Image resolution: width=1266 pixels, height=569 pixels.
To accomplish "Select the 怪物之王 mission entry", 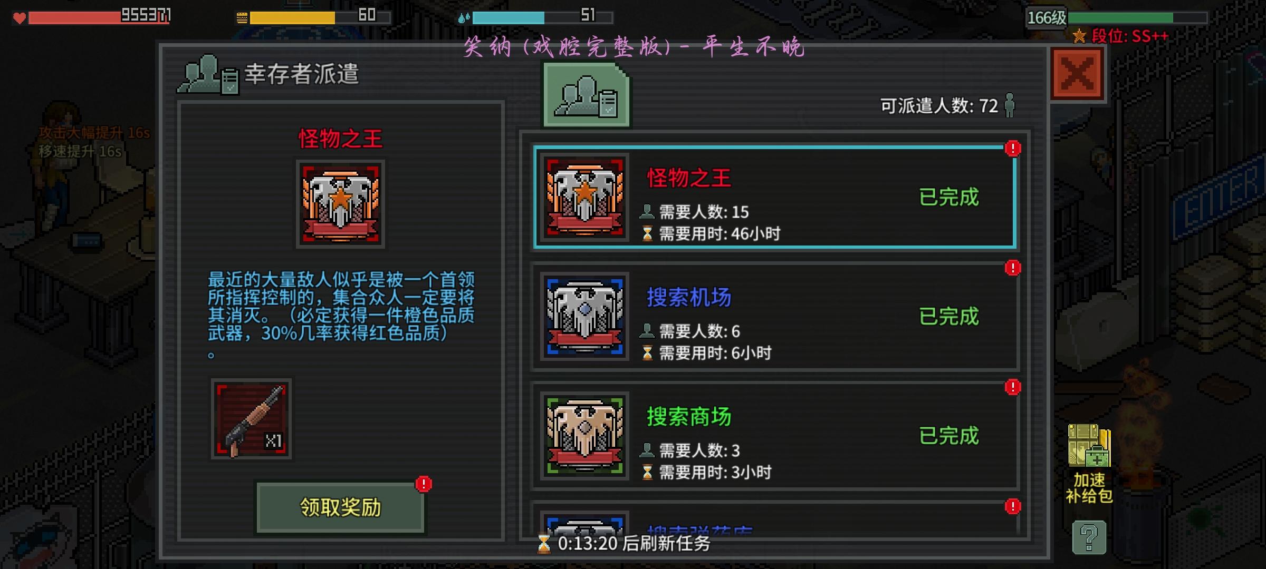I will (x=774, y=197).
